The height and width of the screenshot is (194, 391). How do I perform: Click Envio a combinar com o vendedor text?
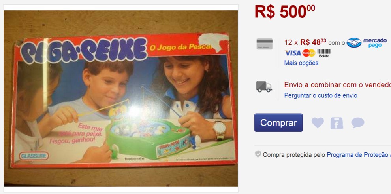(338, 85)
